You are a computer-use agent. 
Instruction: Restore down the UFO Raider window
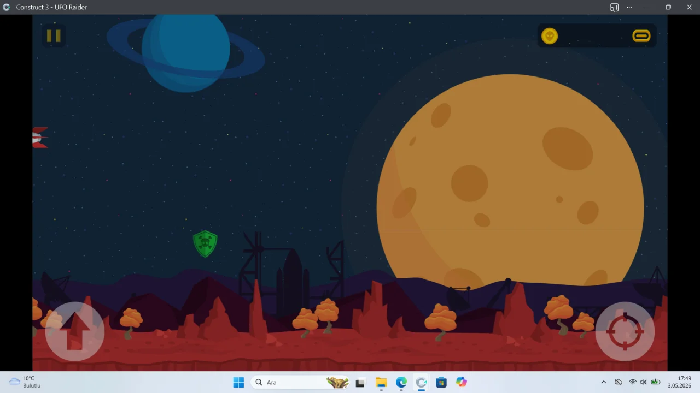tap(668, 7)
